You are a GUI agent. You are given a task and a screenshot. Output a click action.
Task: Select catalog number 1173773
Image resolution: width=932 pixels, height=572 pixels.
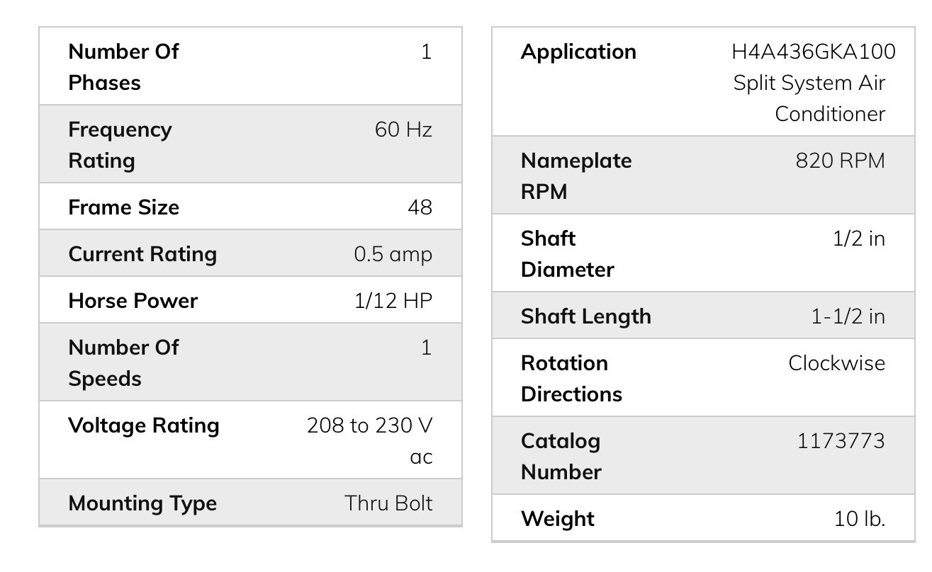[x=841, y=441]
